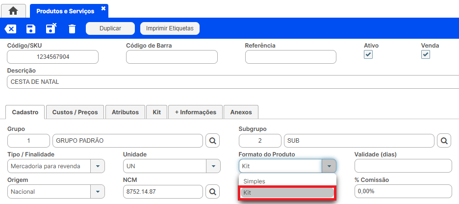Image resolution: width=459 pixels, height=204 pixels.
Task: Go to the home tab icon
Action: point(13,11)
